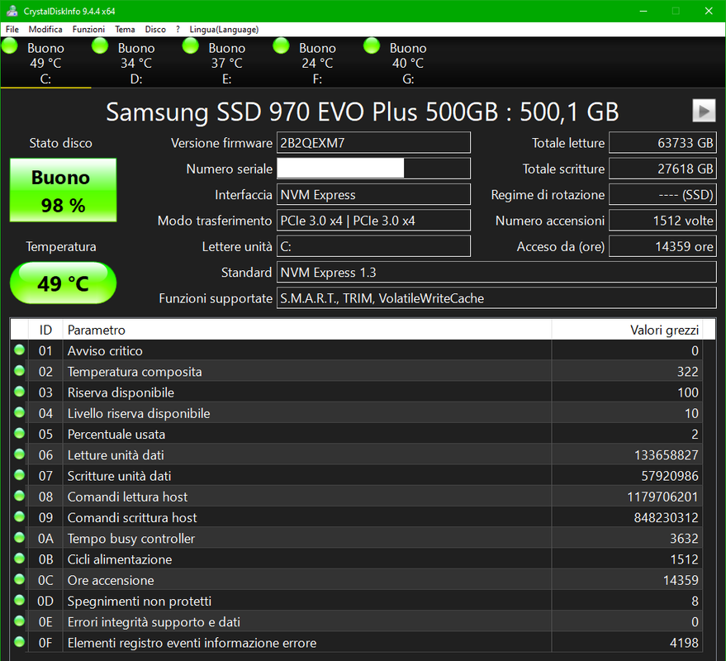Screen dimensions: 726x661
Task: Open the Disco menu
Action: click(x=155, y=29)
